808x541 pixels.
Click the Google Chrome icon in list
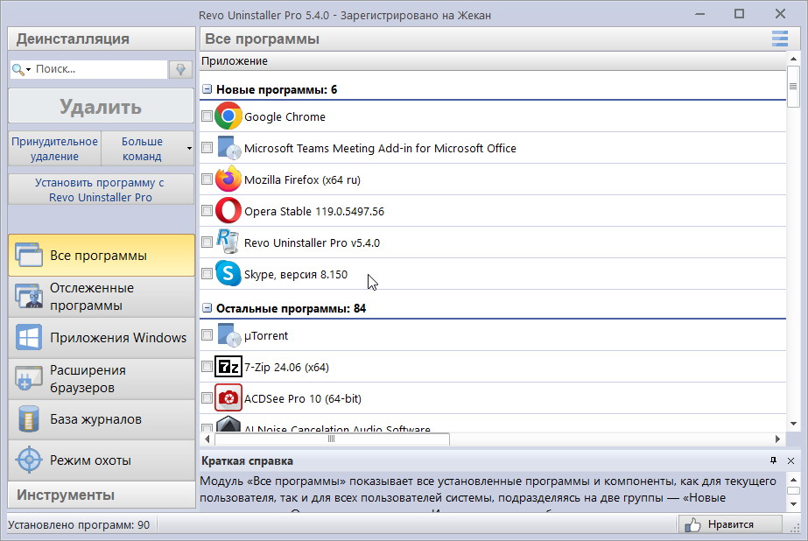coord(228,116)
